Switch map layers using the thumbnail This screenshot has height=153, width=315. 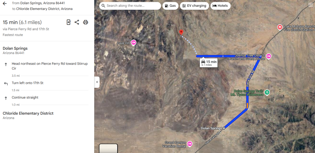[x=108, y=148]
